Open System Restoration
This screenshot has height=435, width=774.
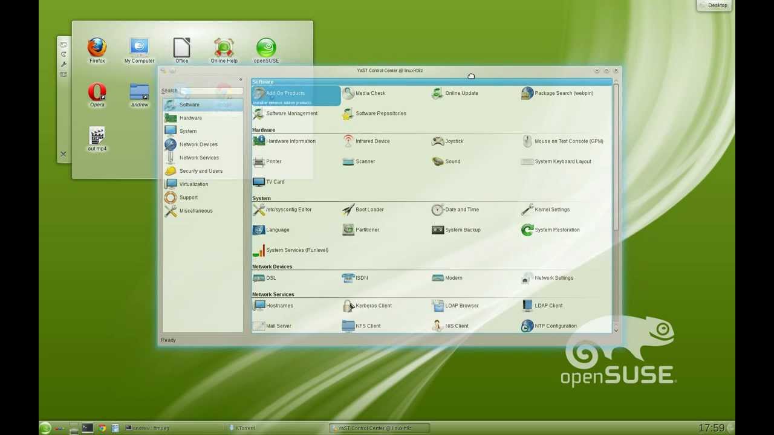tap(550, 230)
